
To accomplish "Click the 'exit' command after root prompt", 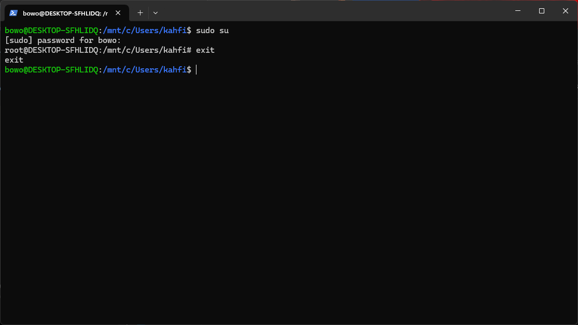I will (x=205, y=50).
